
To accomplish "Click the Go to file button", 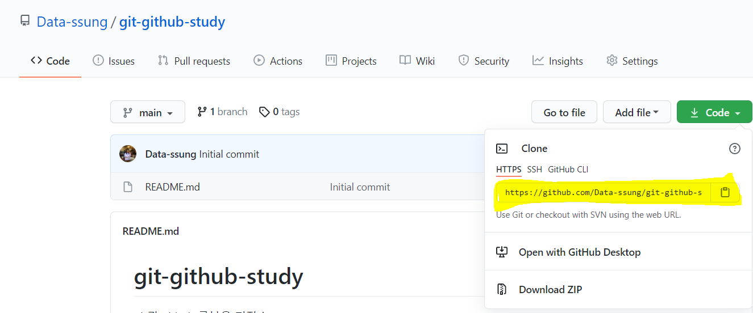I will tap(564, 112).
